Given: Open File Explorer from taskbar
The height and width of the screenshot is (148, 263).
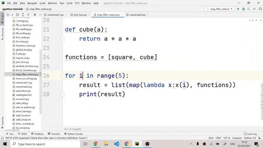Looking at the screenshot, I should pos(106,144).
